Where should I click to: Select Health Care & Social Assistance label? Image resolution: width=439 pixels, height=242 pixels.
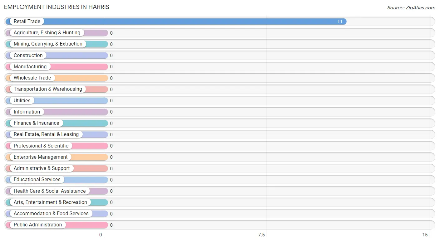(50, 191)
